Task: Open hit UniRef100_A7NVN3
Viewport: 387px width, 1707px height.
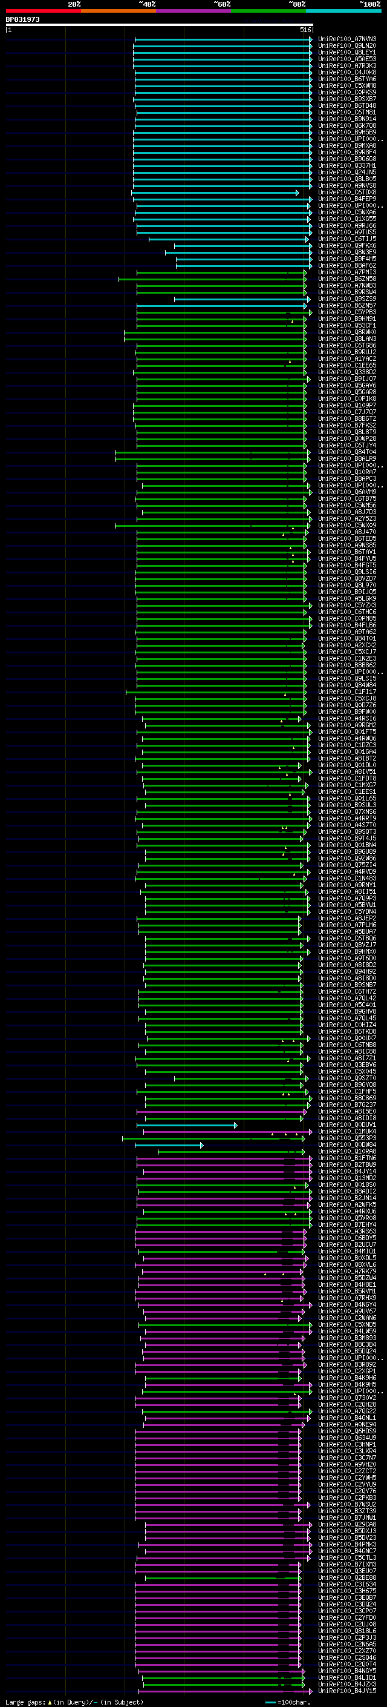Action: (x=347, y=39)
